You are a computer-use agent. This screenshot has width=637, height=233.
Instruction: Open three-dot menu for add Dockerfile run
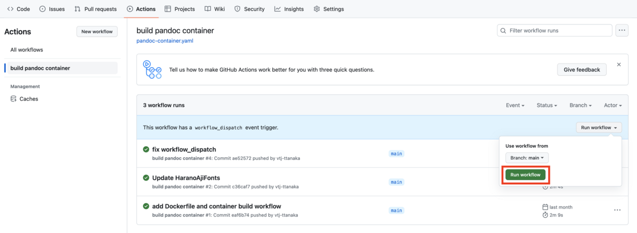[617, 210]
